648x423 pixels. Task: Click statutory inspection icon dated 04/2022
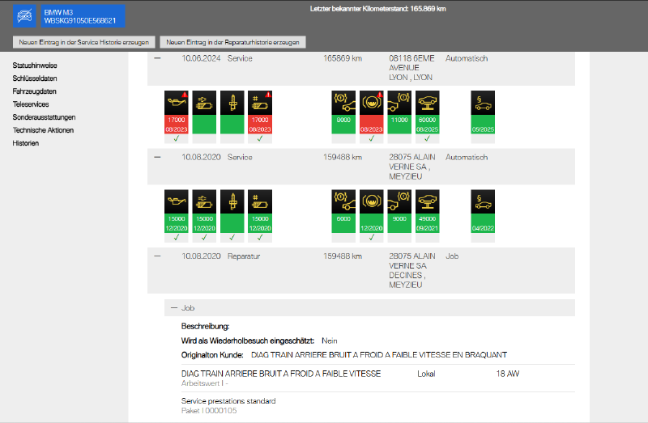click(x=483, y=201)
